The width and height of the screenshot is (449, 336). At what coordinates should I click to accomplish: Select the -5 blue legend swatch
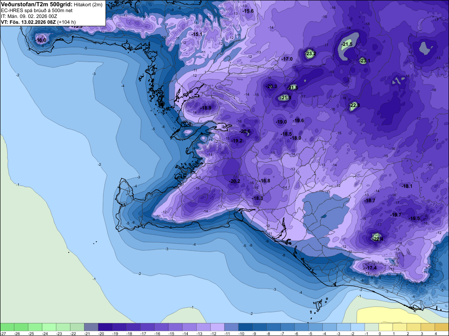(x=316, y=327)
